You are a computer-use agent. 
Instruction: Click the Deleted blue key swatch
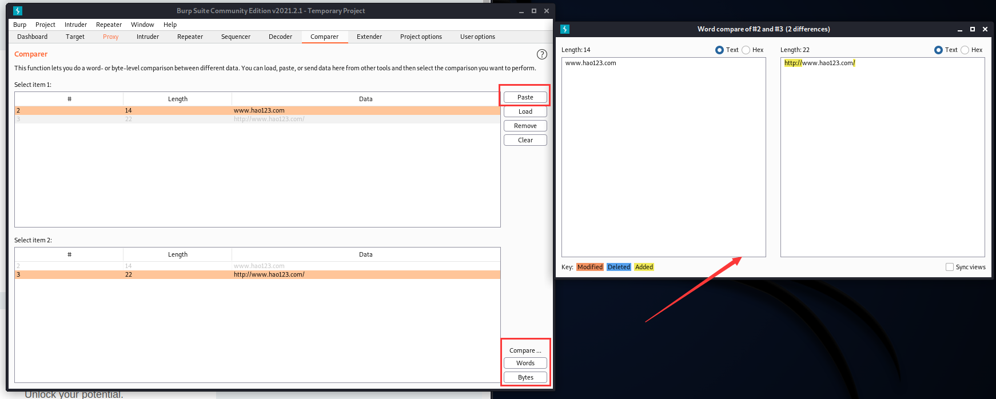619,267
